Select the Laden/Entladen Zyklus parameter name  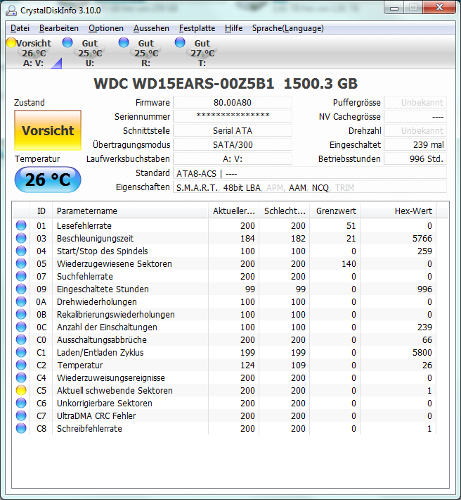pyautogui.click(x=100, y=352)
